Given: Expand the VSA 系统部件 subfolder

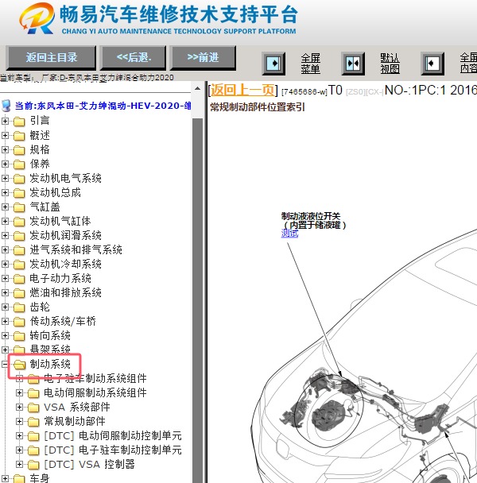Looking at the screenshot, I should click(20, 407).
